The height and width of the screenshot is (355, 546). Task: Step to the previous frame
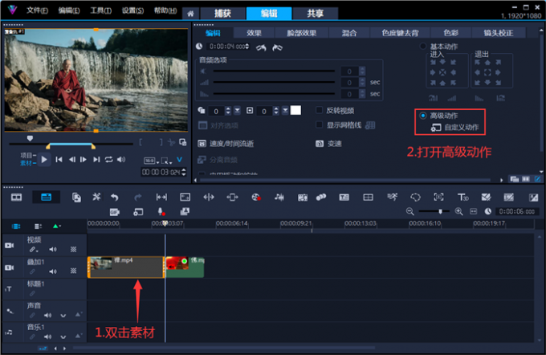[x=71, y=160]
